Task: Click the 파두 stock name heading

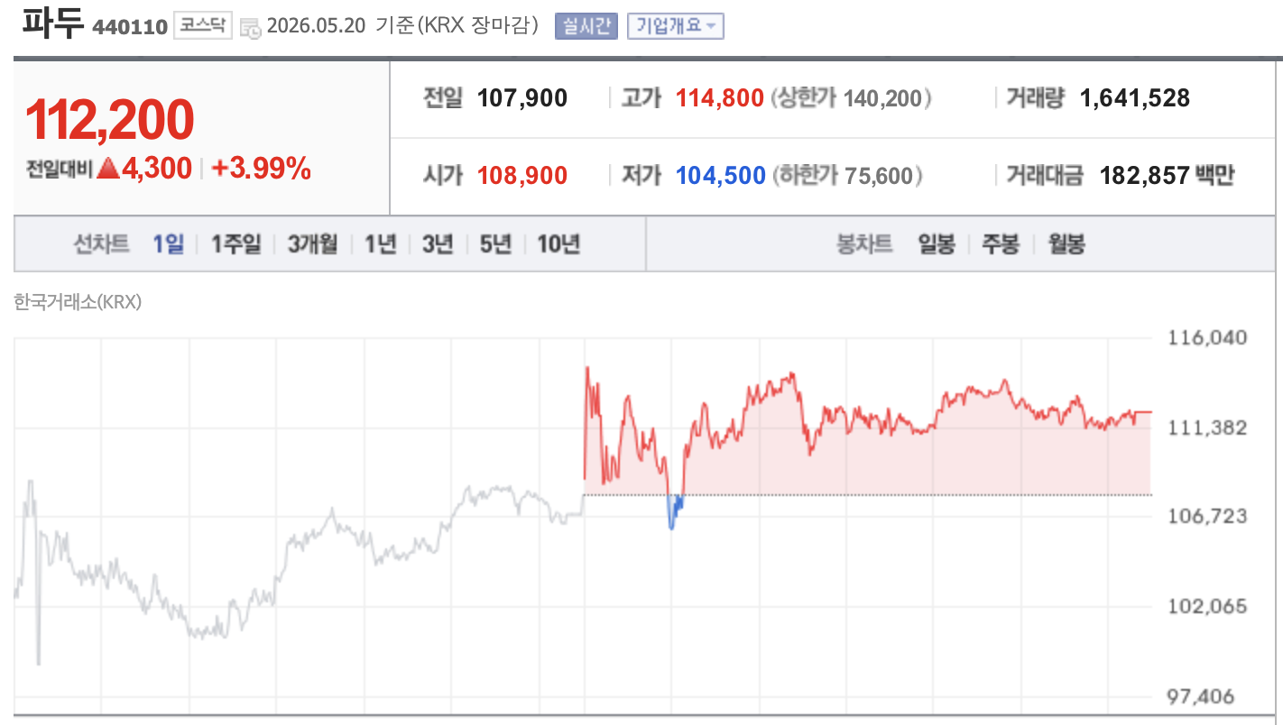Action: 52,23
